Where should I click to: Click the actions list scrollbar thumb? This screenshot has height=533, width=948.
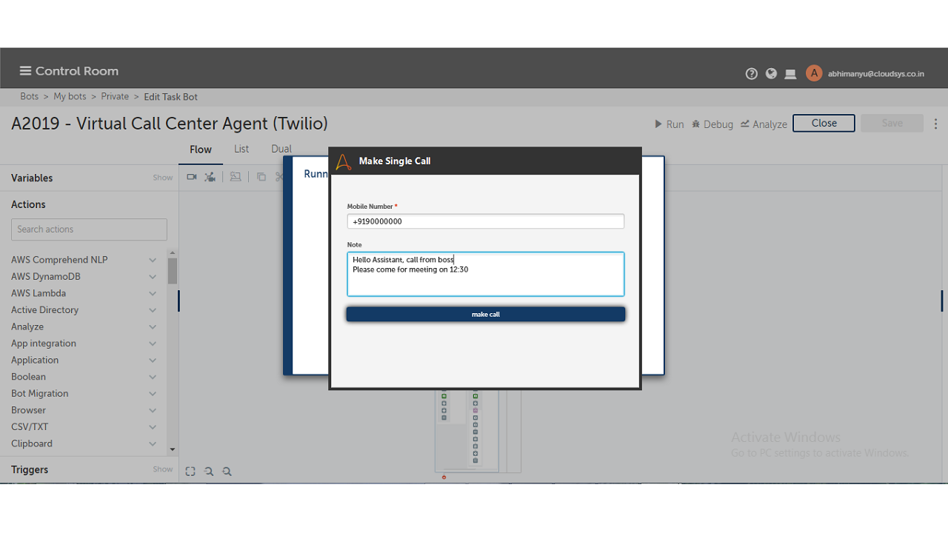coord(173,271)
